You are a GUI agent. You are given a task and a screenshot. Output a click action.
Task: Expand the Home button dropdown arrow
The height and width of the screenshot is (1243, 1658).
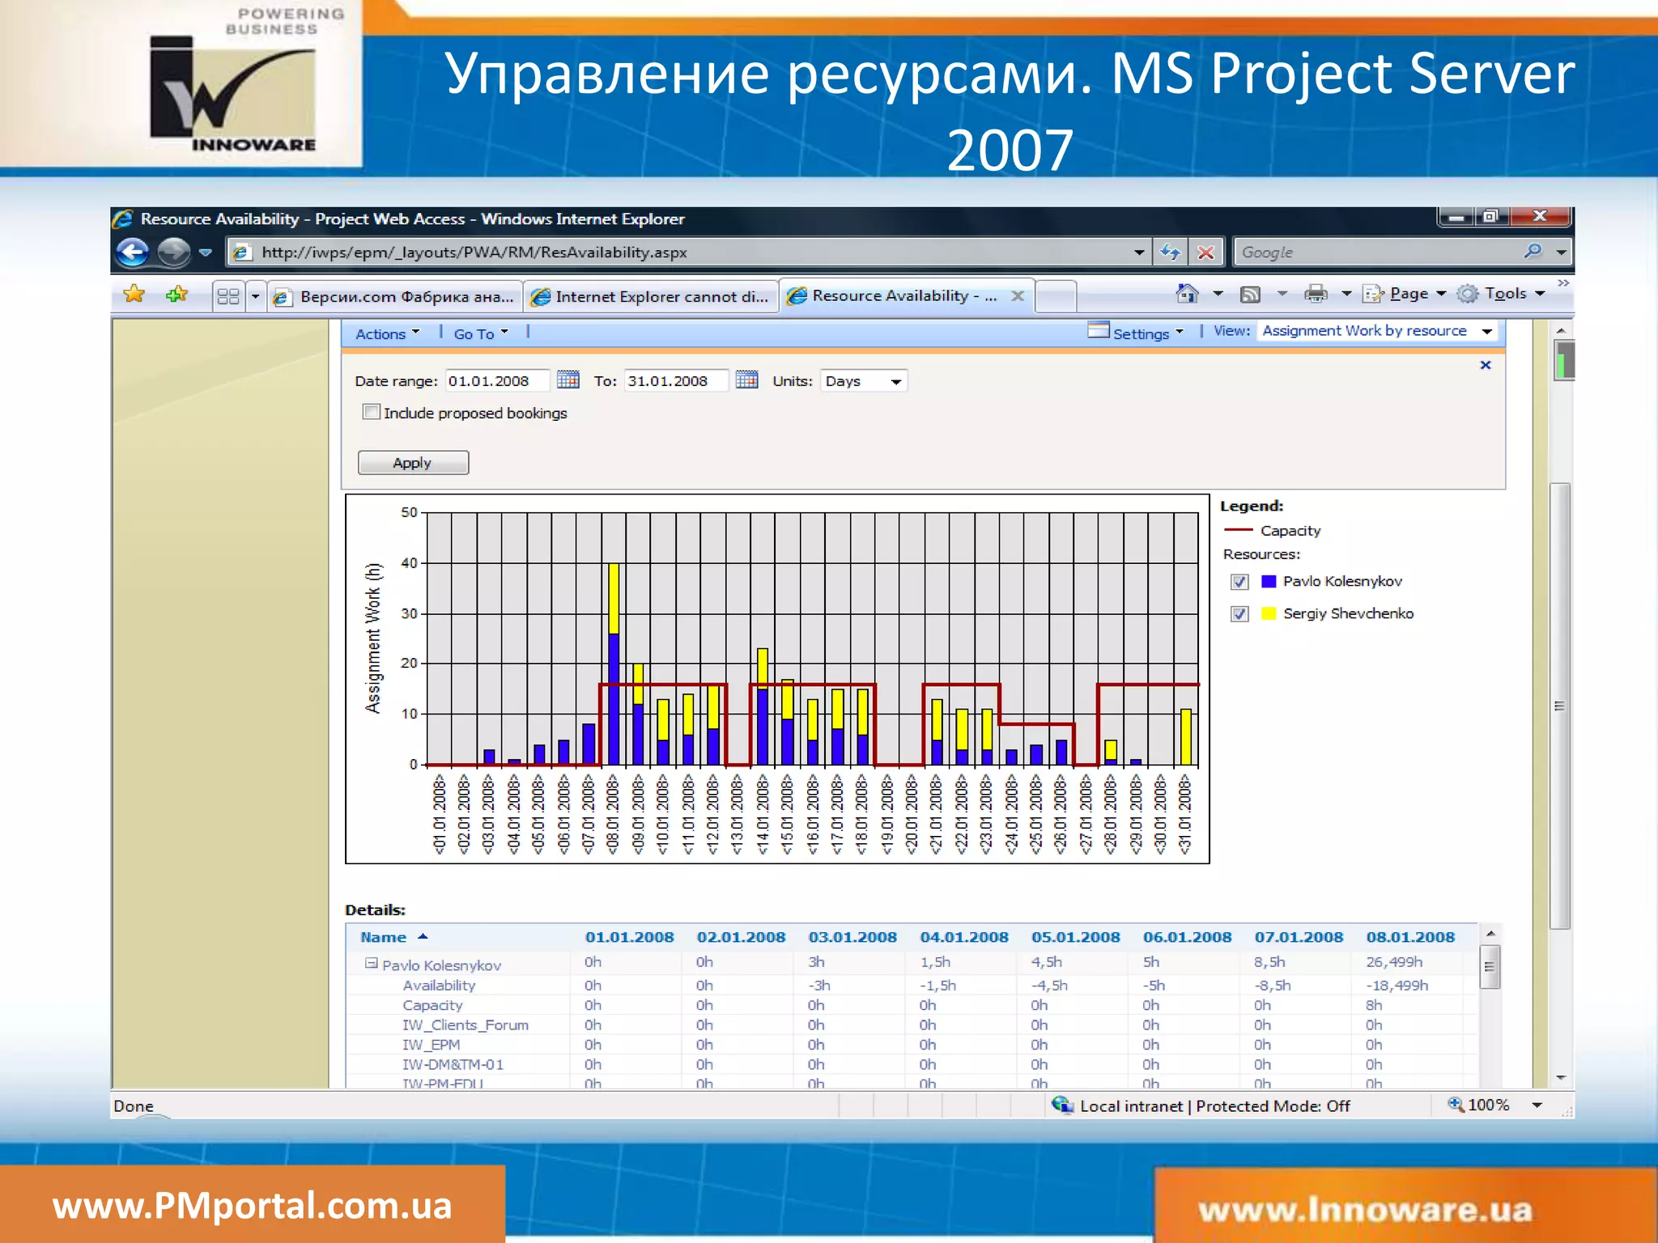coord(1218,294)
